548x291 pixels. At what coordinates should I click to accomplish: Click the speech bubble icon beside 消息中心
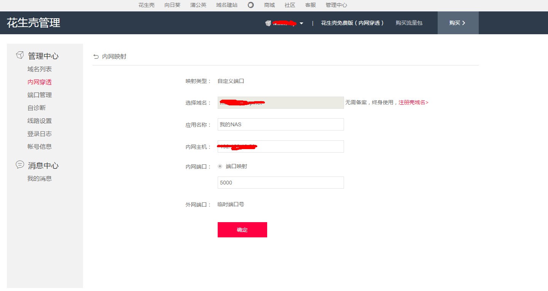pos(20,164)
